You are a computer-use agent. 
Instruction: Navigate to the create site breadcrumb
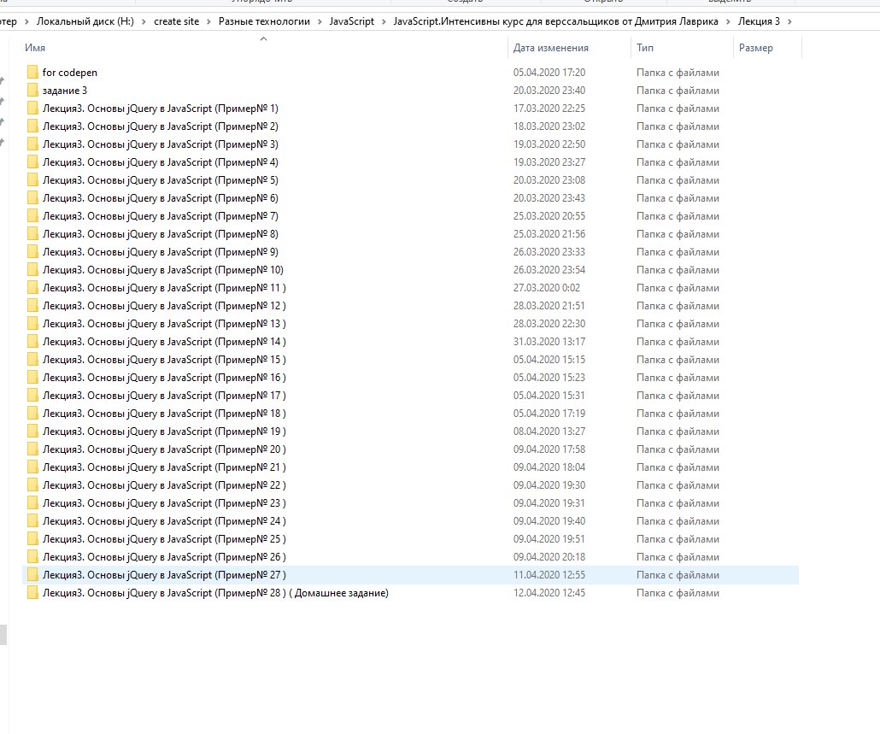(x=176, y=21)
